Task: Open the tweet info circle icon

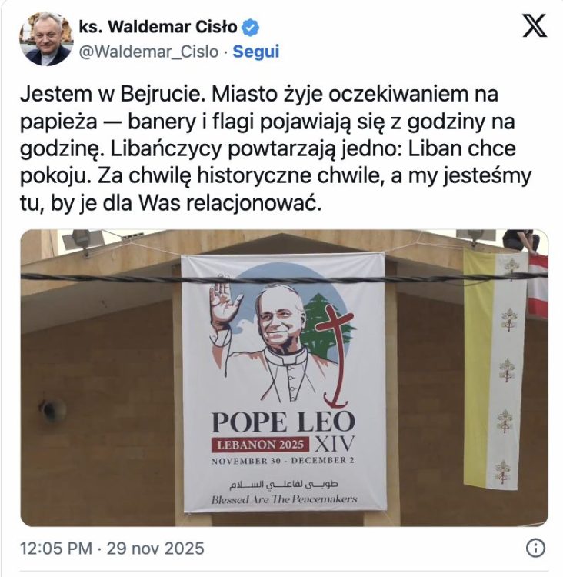Action: point(536,549)
